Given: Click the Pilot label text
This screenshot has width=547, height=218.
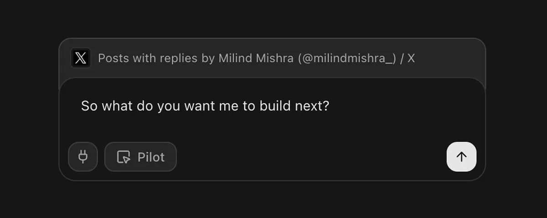Looking at the screenshot, I should coord(151,157).
